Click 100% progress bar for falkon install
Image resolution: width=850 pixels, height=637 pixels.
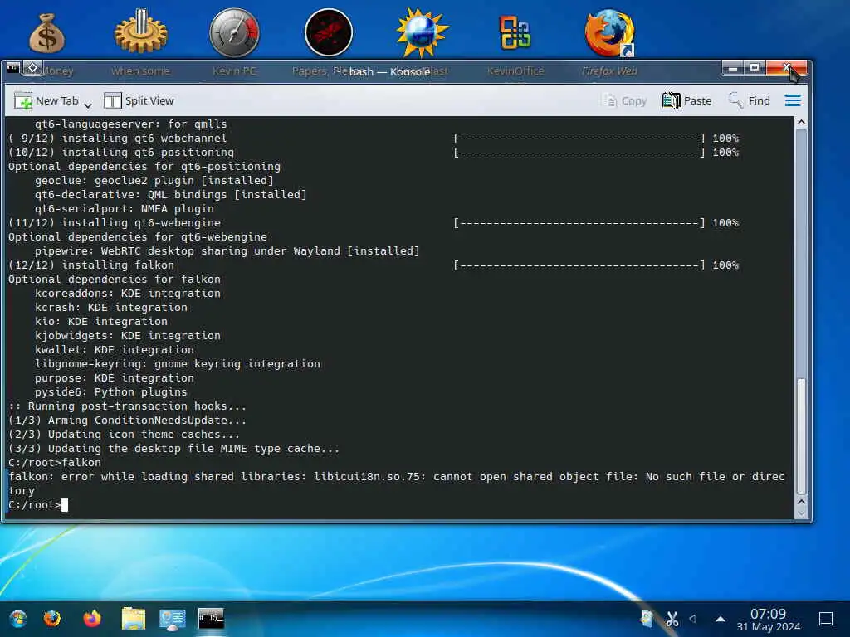[596, 265]
